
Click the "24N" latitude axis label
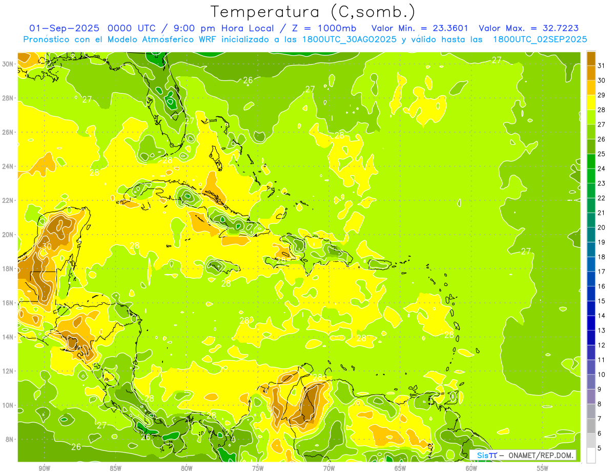[x=8, y=166]
